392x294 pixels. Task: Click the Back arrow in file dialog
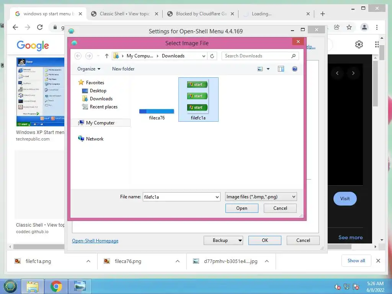78,56
